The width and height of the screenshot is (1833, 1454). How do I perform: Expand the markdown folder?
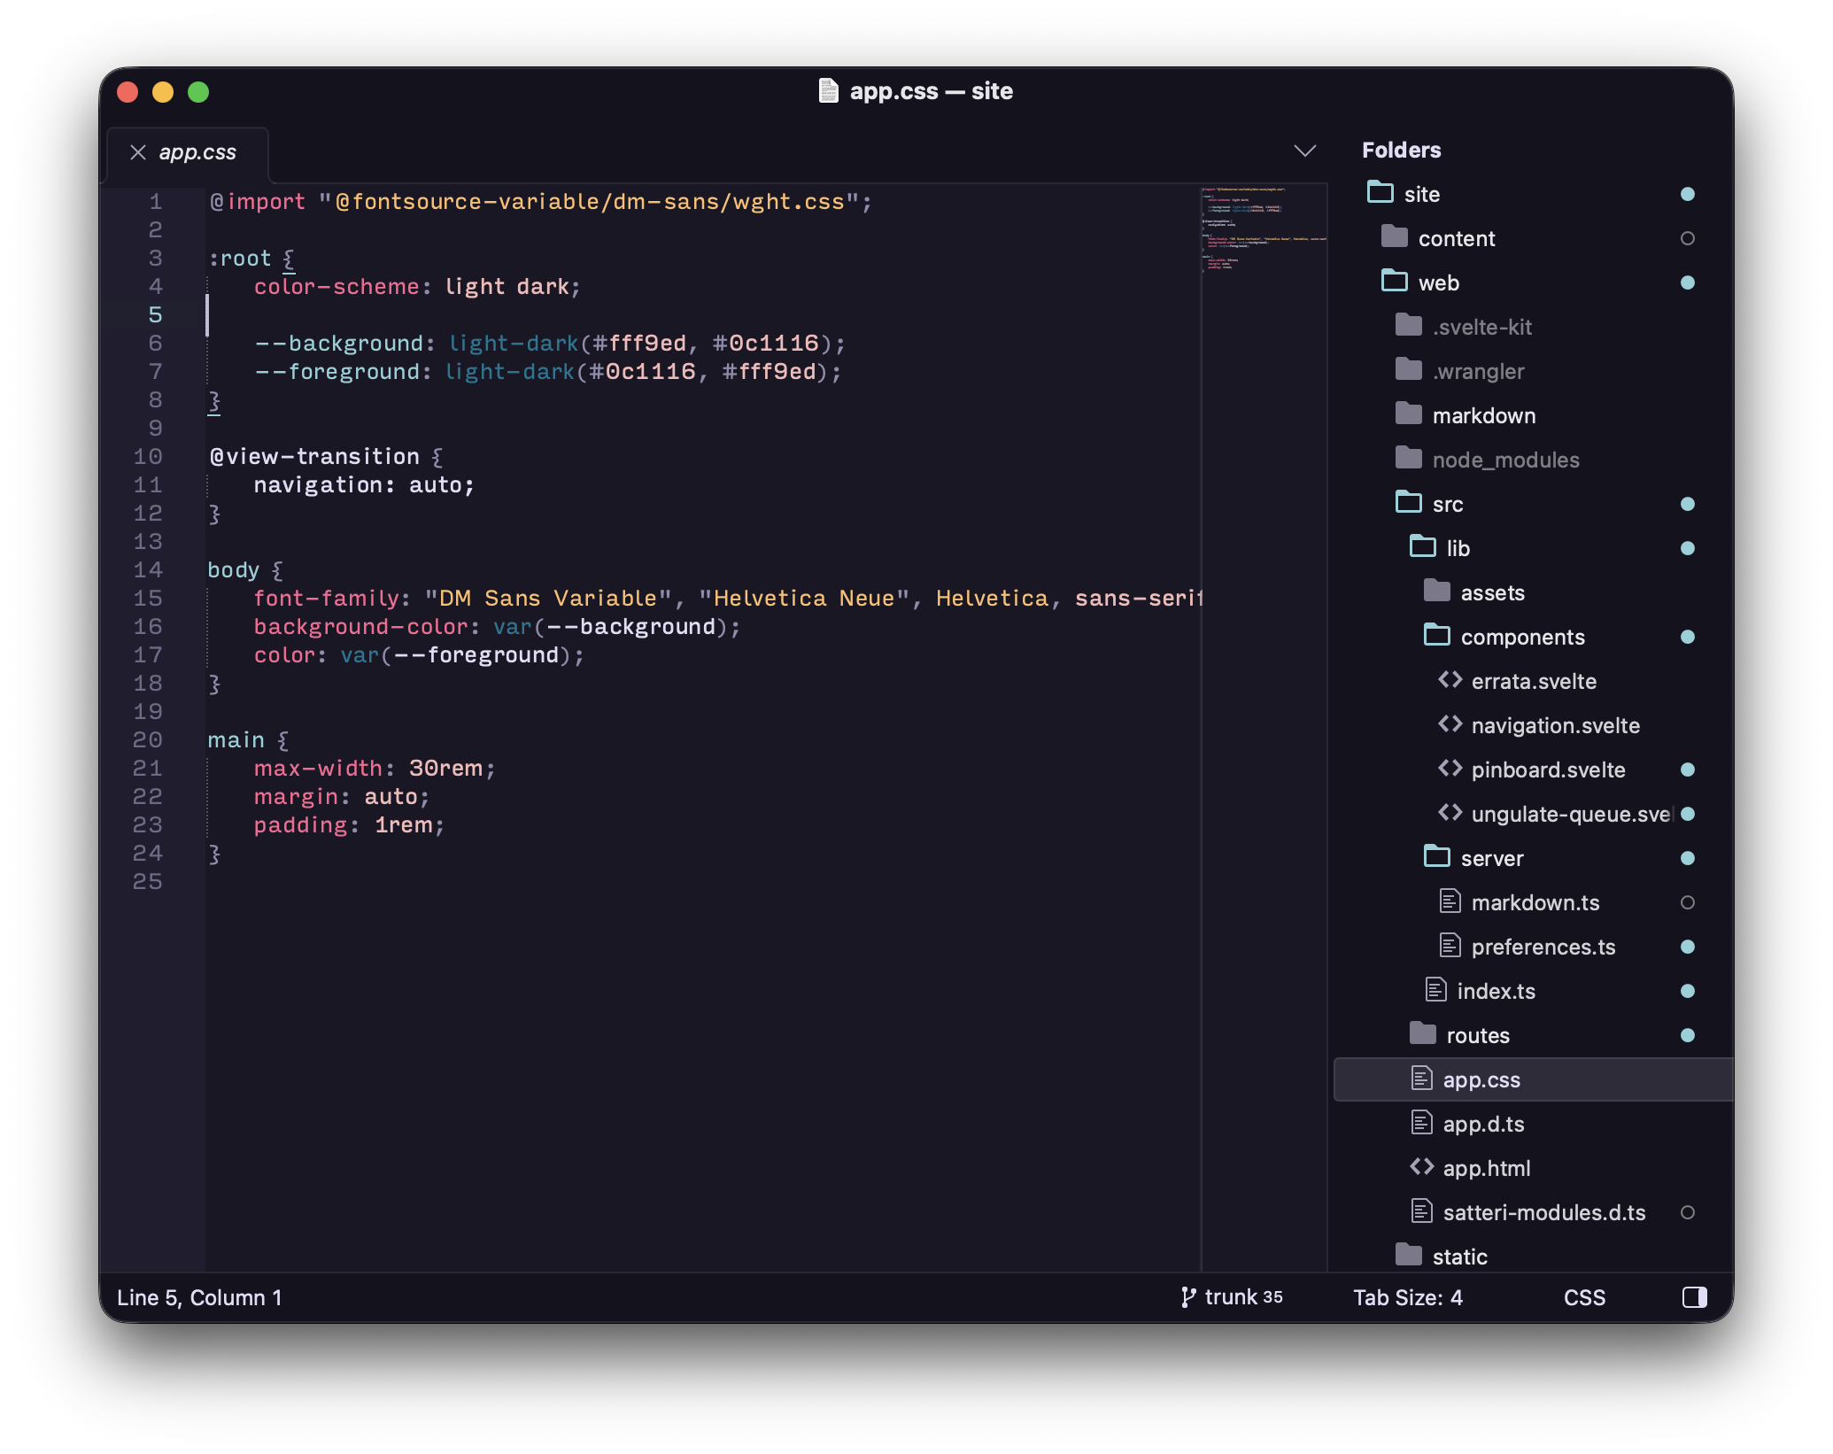pyautogui.click(x=1408, y=414)
